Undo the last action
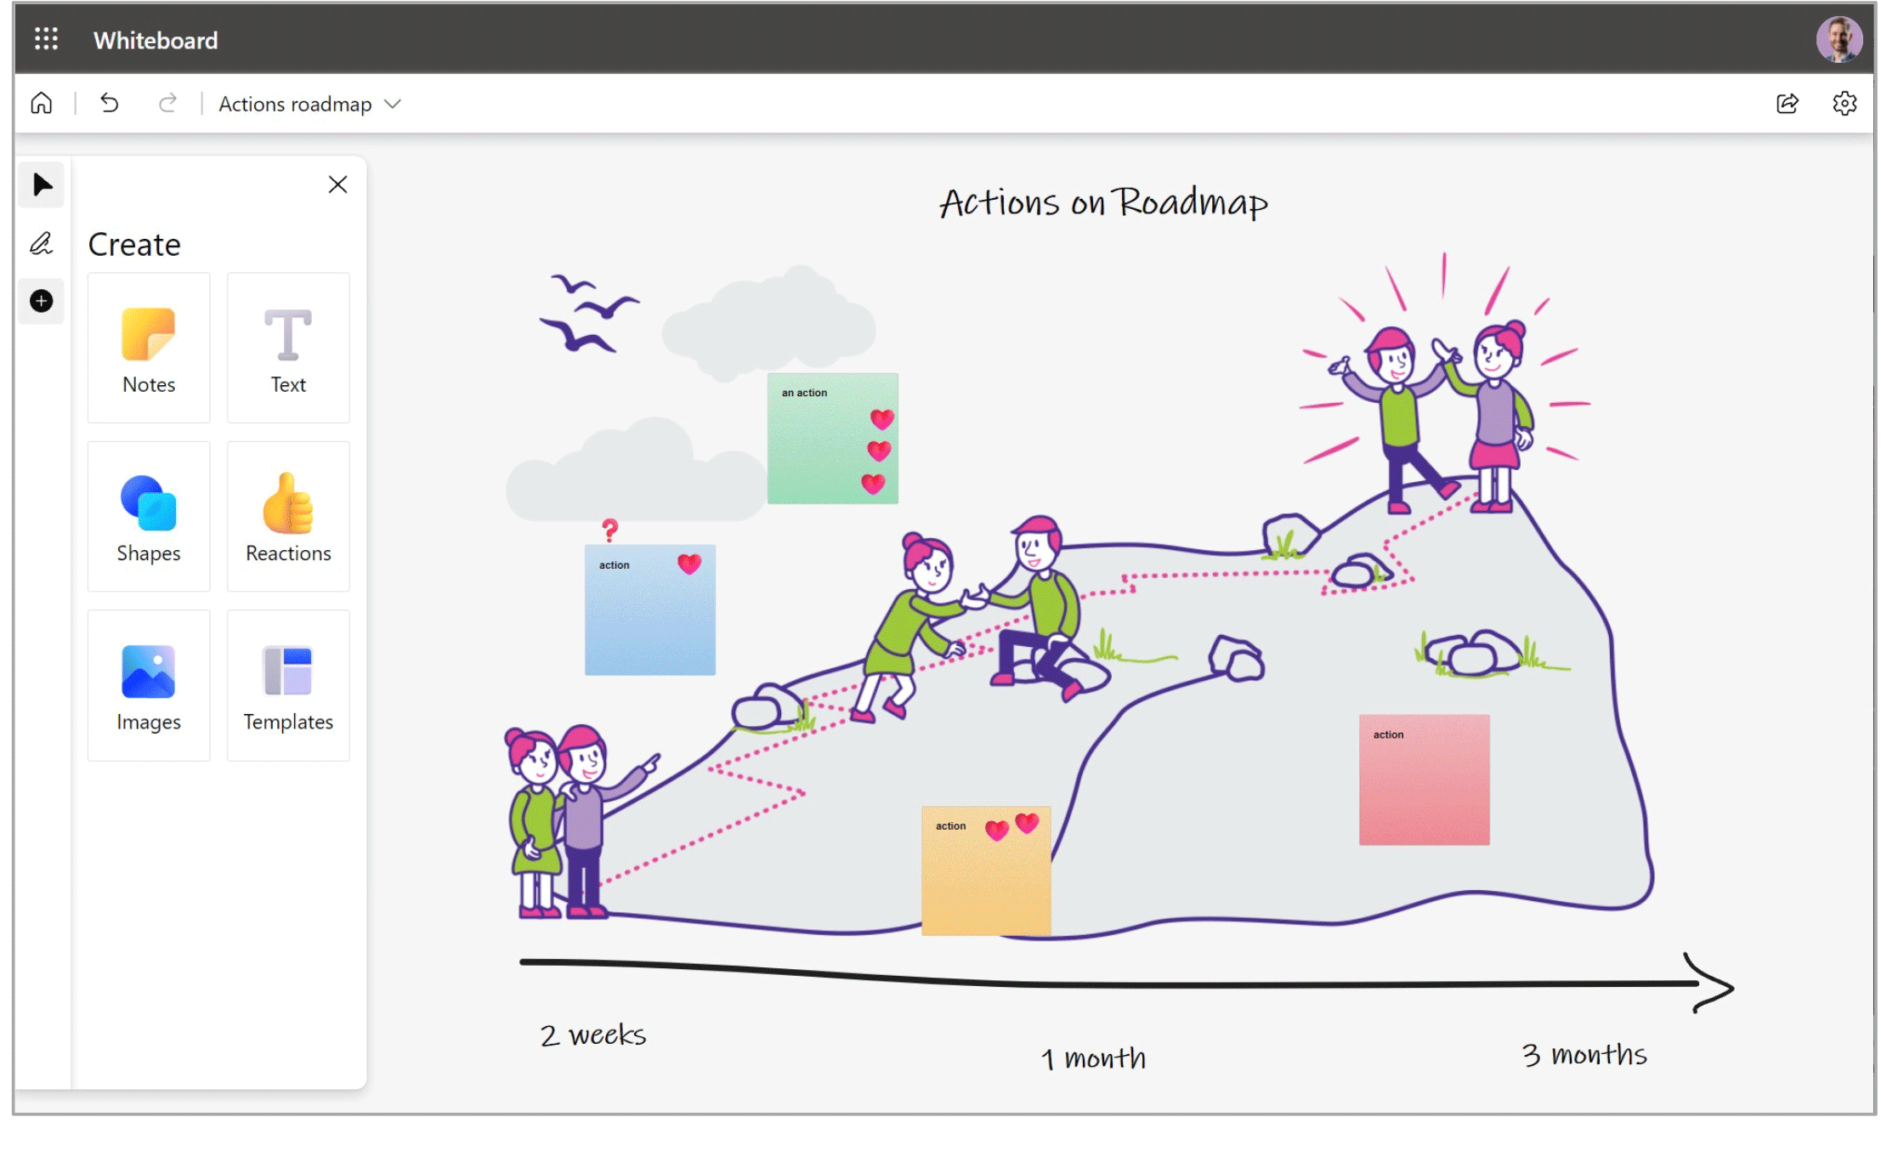Image resolution: width=1881 pixels, height=1168 pixels. point(110,104)
